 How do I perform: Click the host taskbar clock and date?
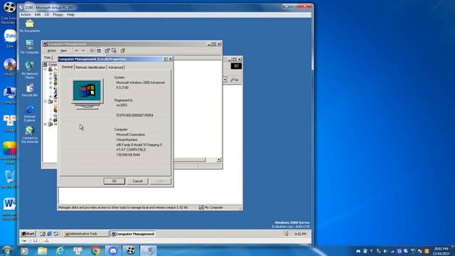tap(441, 251)
